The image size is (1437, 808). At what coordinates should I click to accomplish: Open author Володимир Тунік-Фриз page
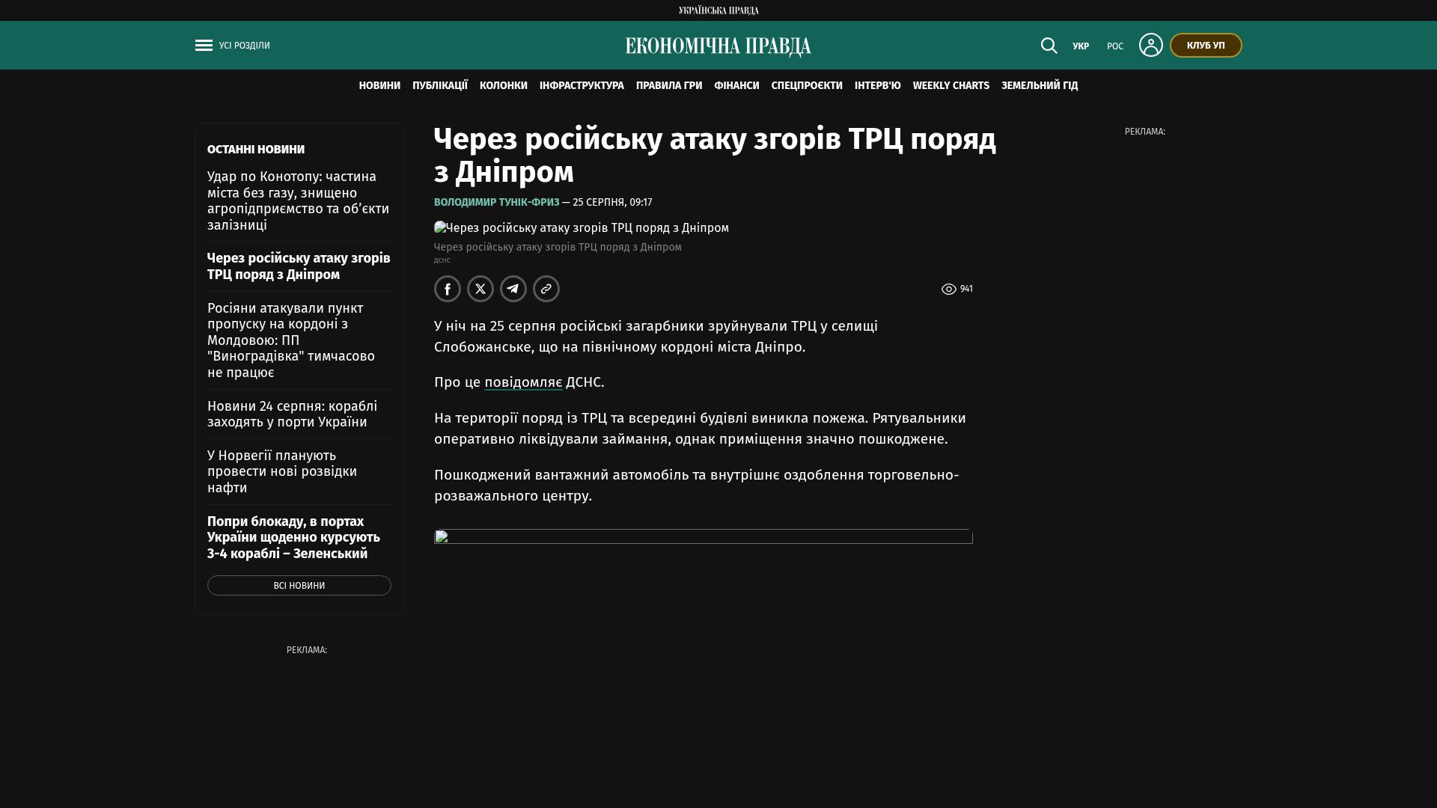[496, 203]
